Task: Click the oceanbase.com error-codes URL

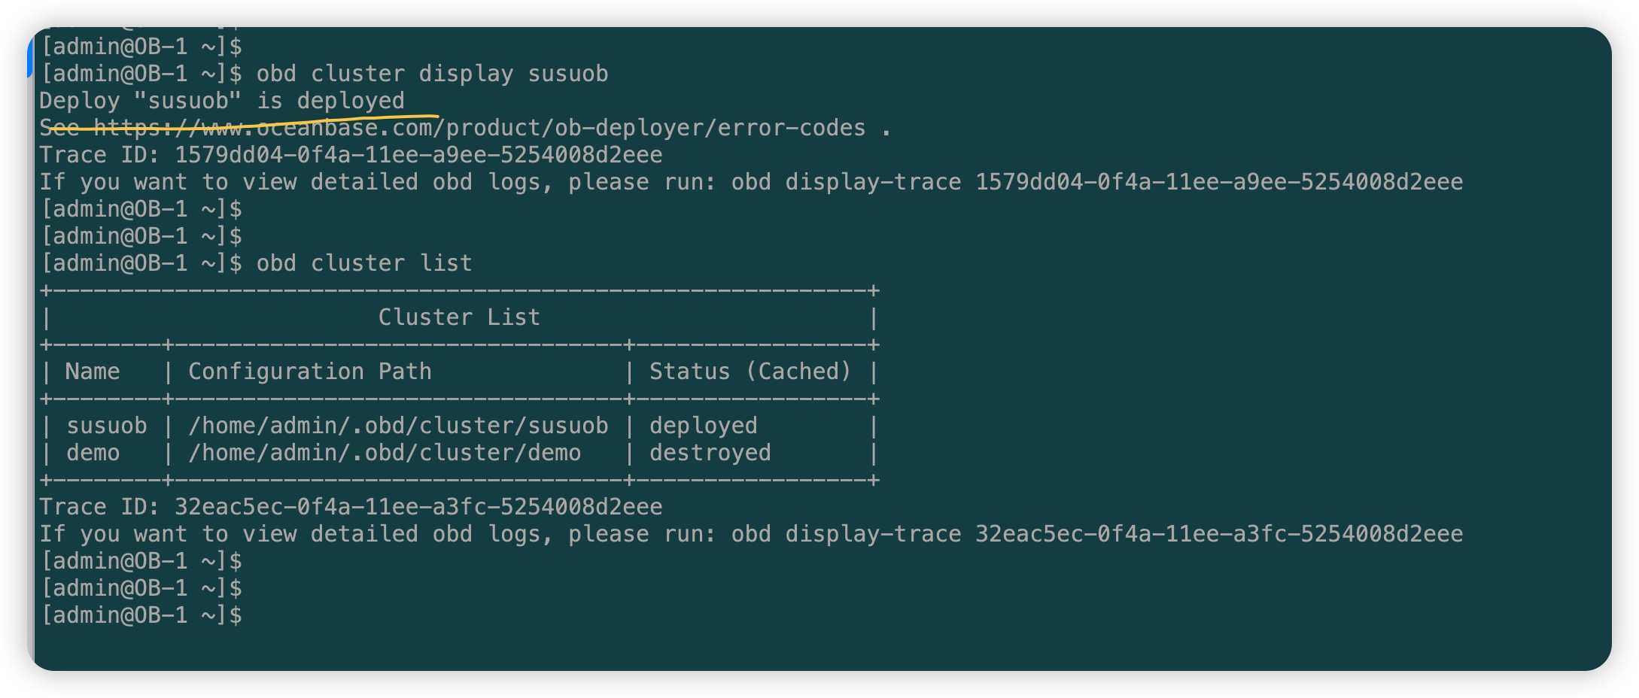Action: [x=479, y=128]
